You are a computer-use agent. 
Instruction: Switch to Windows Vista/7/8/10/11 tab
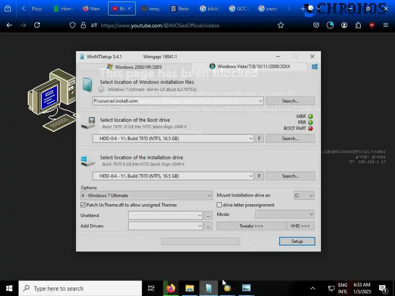pos(250,66)
